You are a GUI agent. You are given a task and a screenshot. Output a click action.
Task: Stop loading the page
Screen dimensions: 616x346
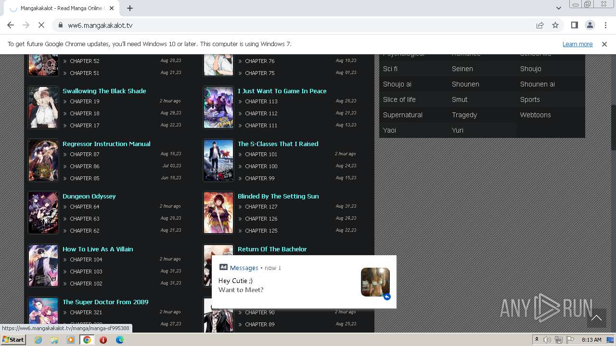tap(41, 25)
